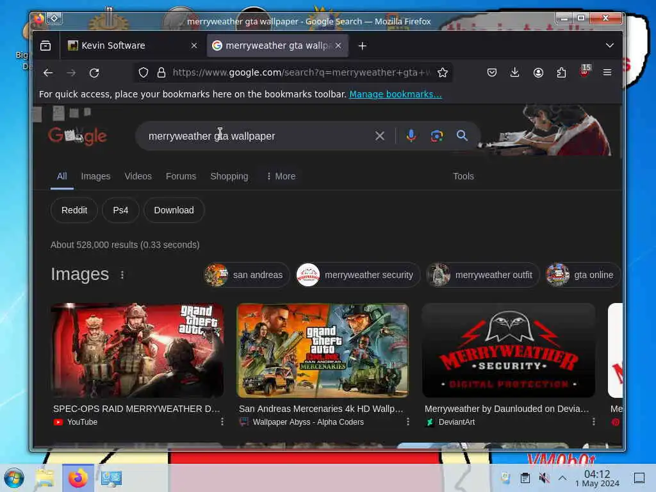Viewport: 656px width, 492px height.
Task: Expand the More search filters menu
Action: tap(281, 176)
